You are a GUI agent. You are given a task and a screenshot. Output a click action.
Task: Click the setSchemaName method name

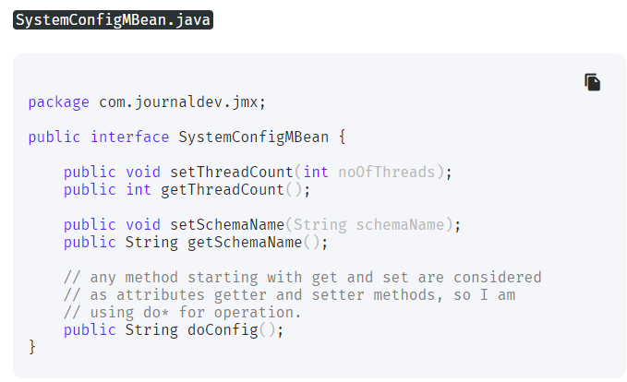pos(227,224)
